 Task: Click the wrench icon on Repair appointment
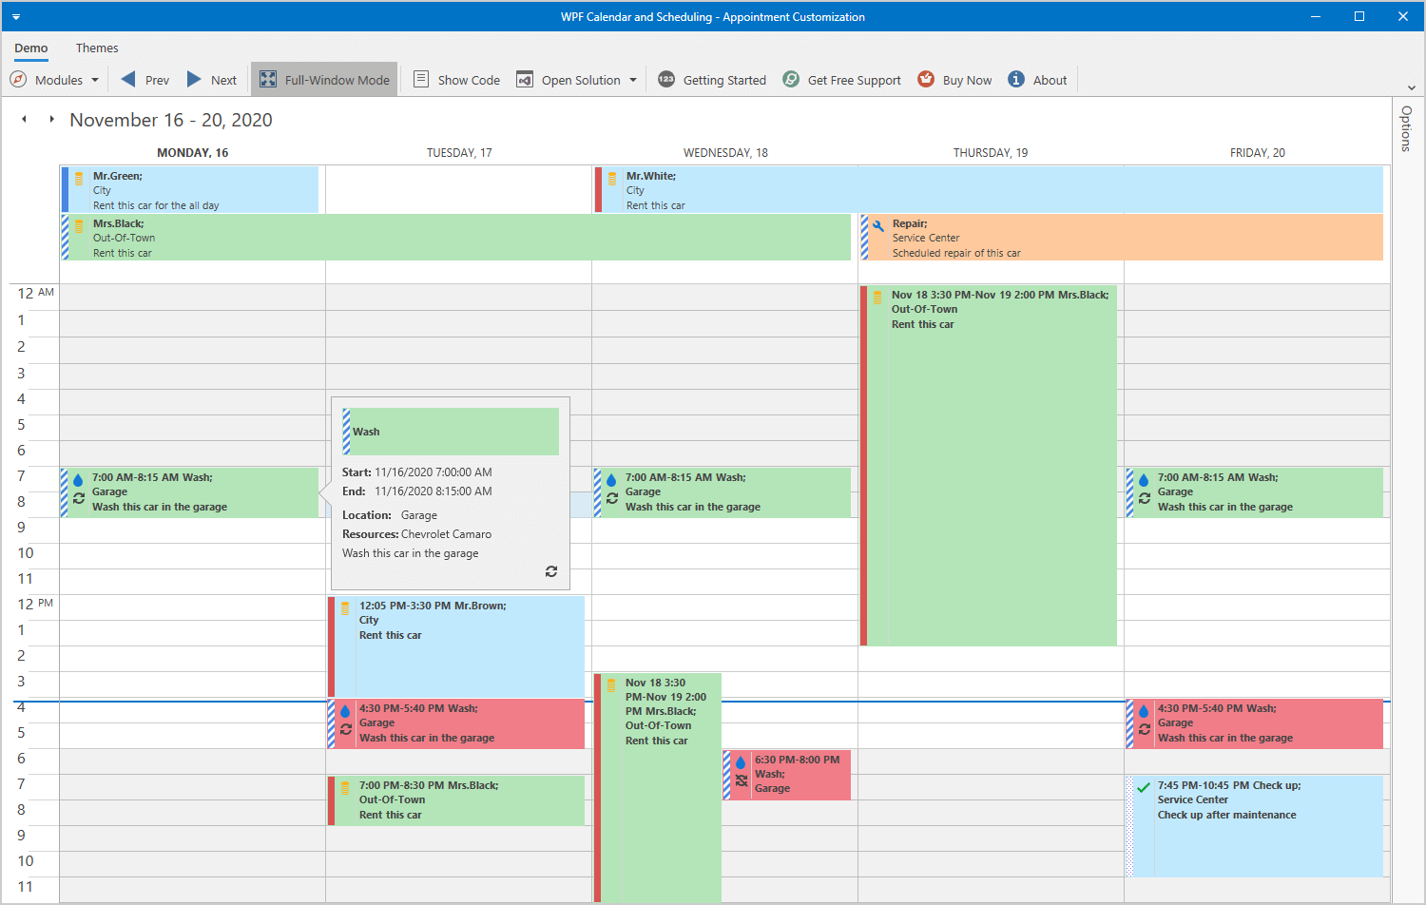[x=878, y=226]
